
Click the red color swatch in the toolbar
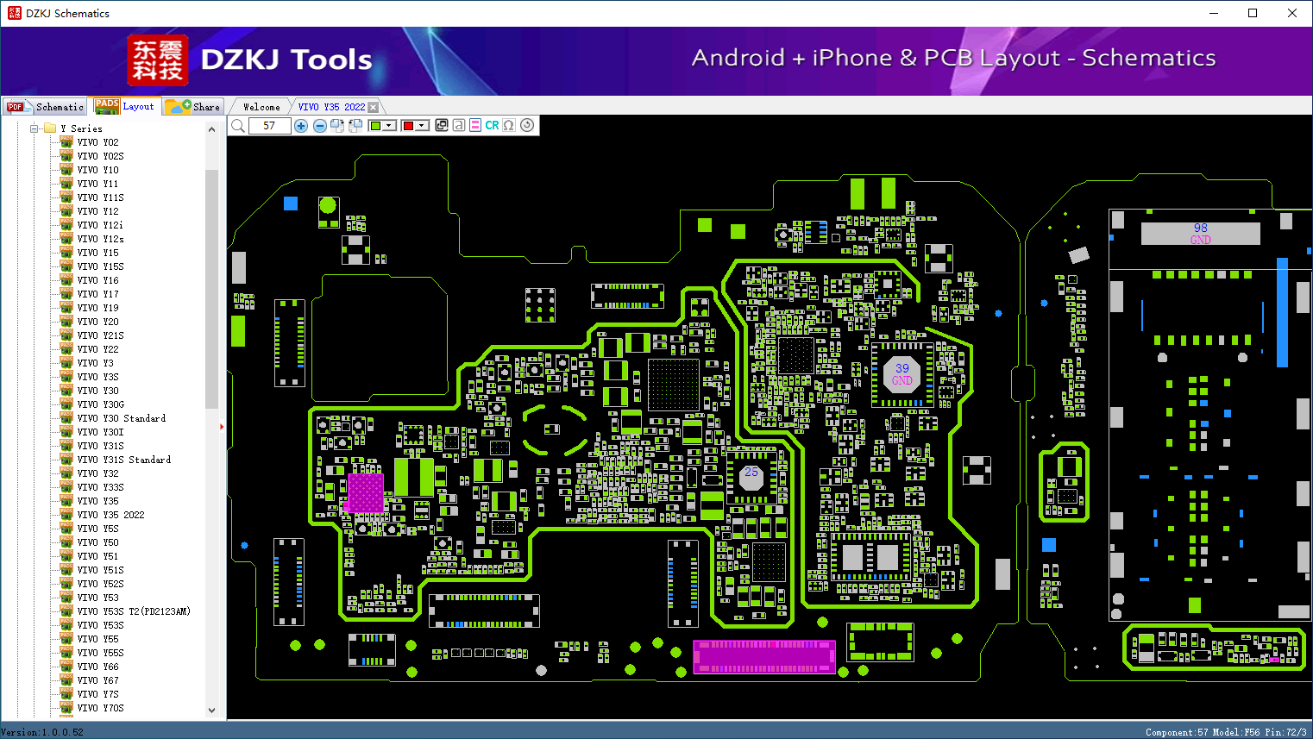pyautogui.click(x=408, y=126)
